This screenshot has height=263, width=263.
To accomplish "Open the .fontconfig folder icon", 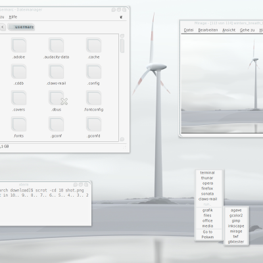I will click(x=94, y=98).
